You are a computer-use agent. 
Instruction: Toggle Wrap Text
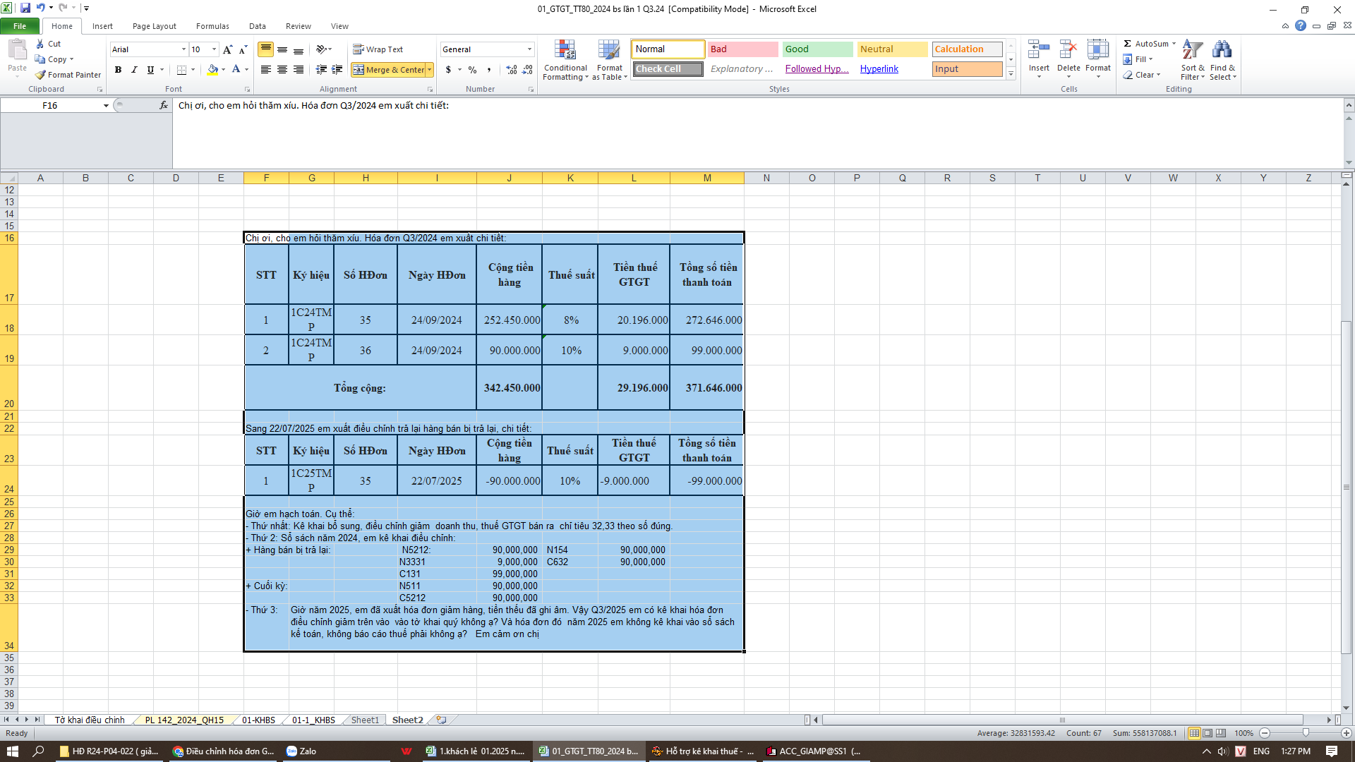tap(378, 49)
